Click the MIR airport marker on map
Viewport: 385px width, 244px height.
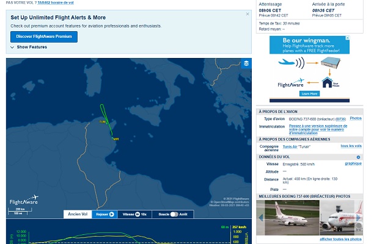tap(115, 139)
